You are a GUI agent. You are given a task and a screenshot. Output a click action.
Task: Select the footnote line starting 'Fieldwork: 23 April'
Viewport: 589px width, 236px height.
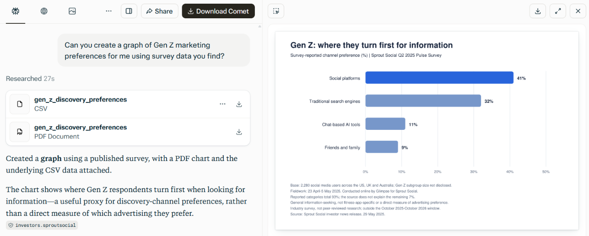pos(354,191)
